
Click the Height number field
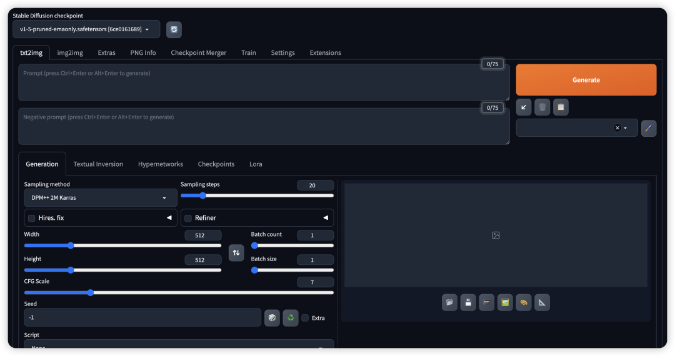click(202, 260)
